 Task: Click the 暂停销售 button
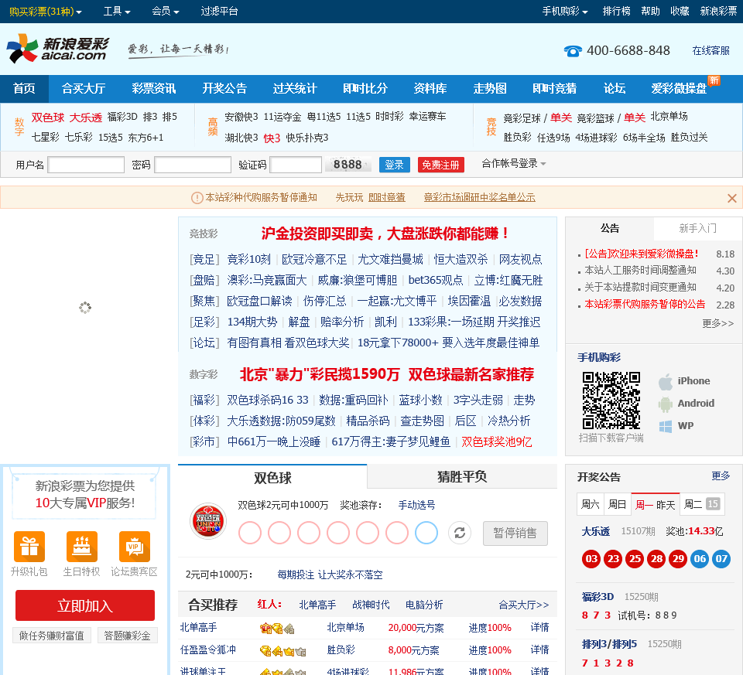[515, 534]
